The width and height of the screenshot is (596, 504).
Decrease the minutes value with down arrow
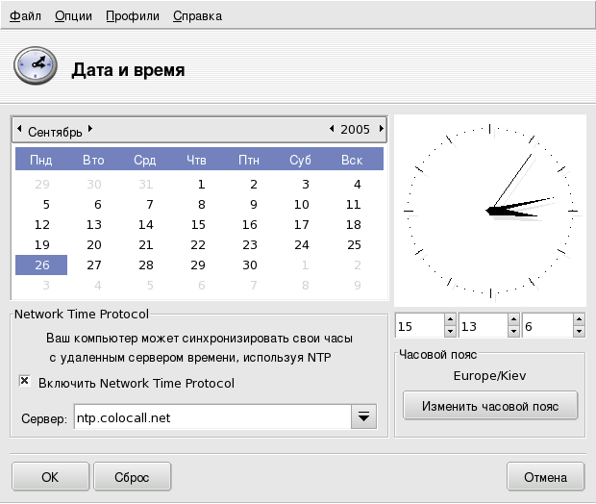513,333
